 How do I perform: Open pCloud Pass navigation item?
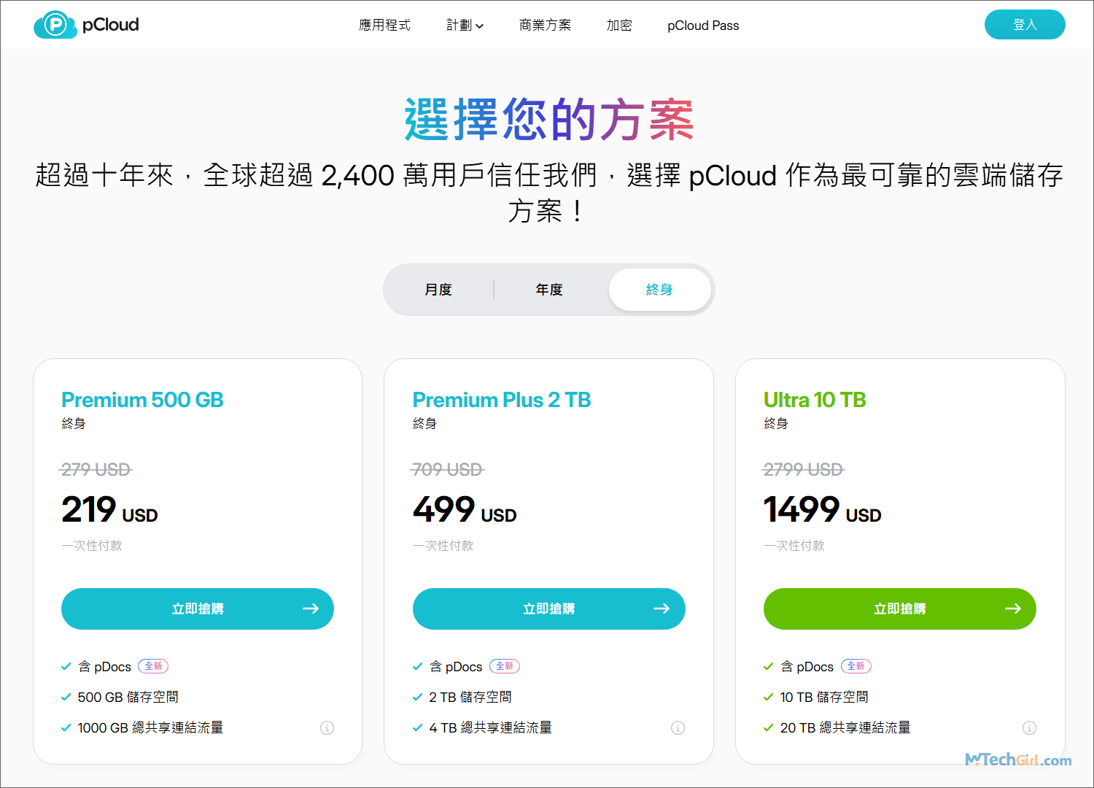(703, 26)
